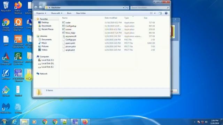
Task: Launch CMake GUI desktop shortcut
Action: point(6,59)
